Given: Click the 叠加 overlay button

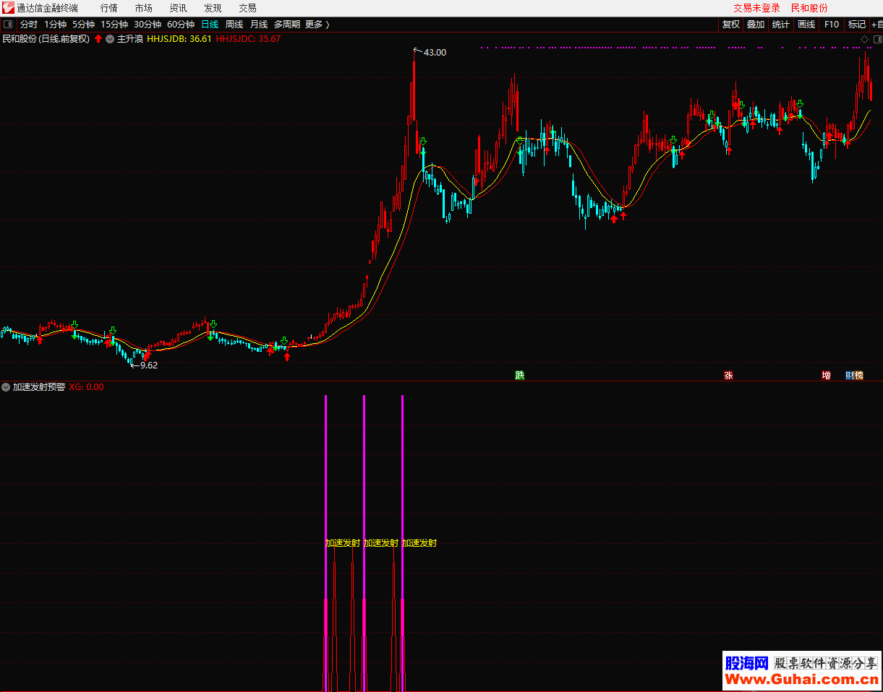Looking at the screenshot, I should coord(756,25).
